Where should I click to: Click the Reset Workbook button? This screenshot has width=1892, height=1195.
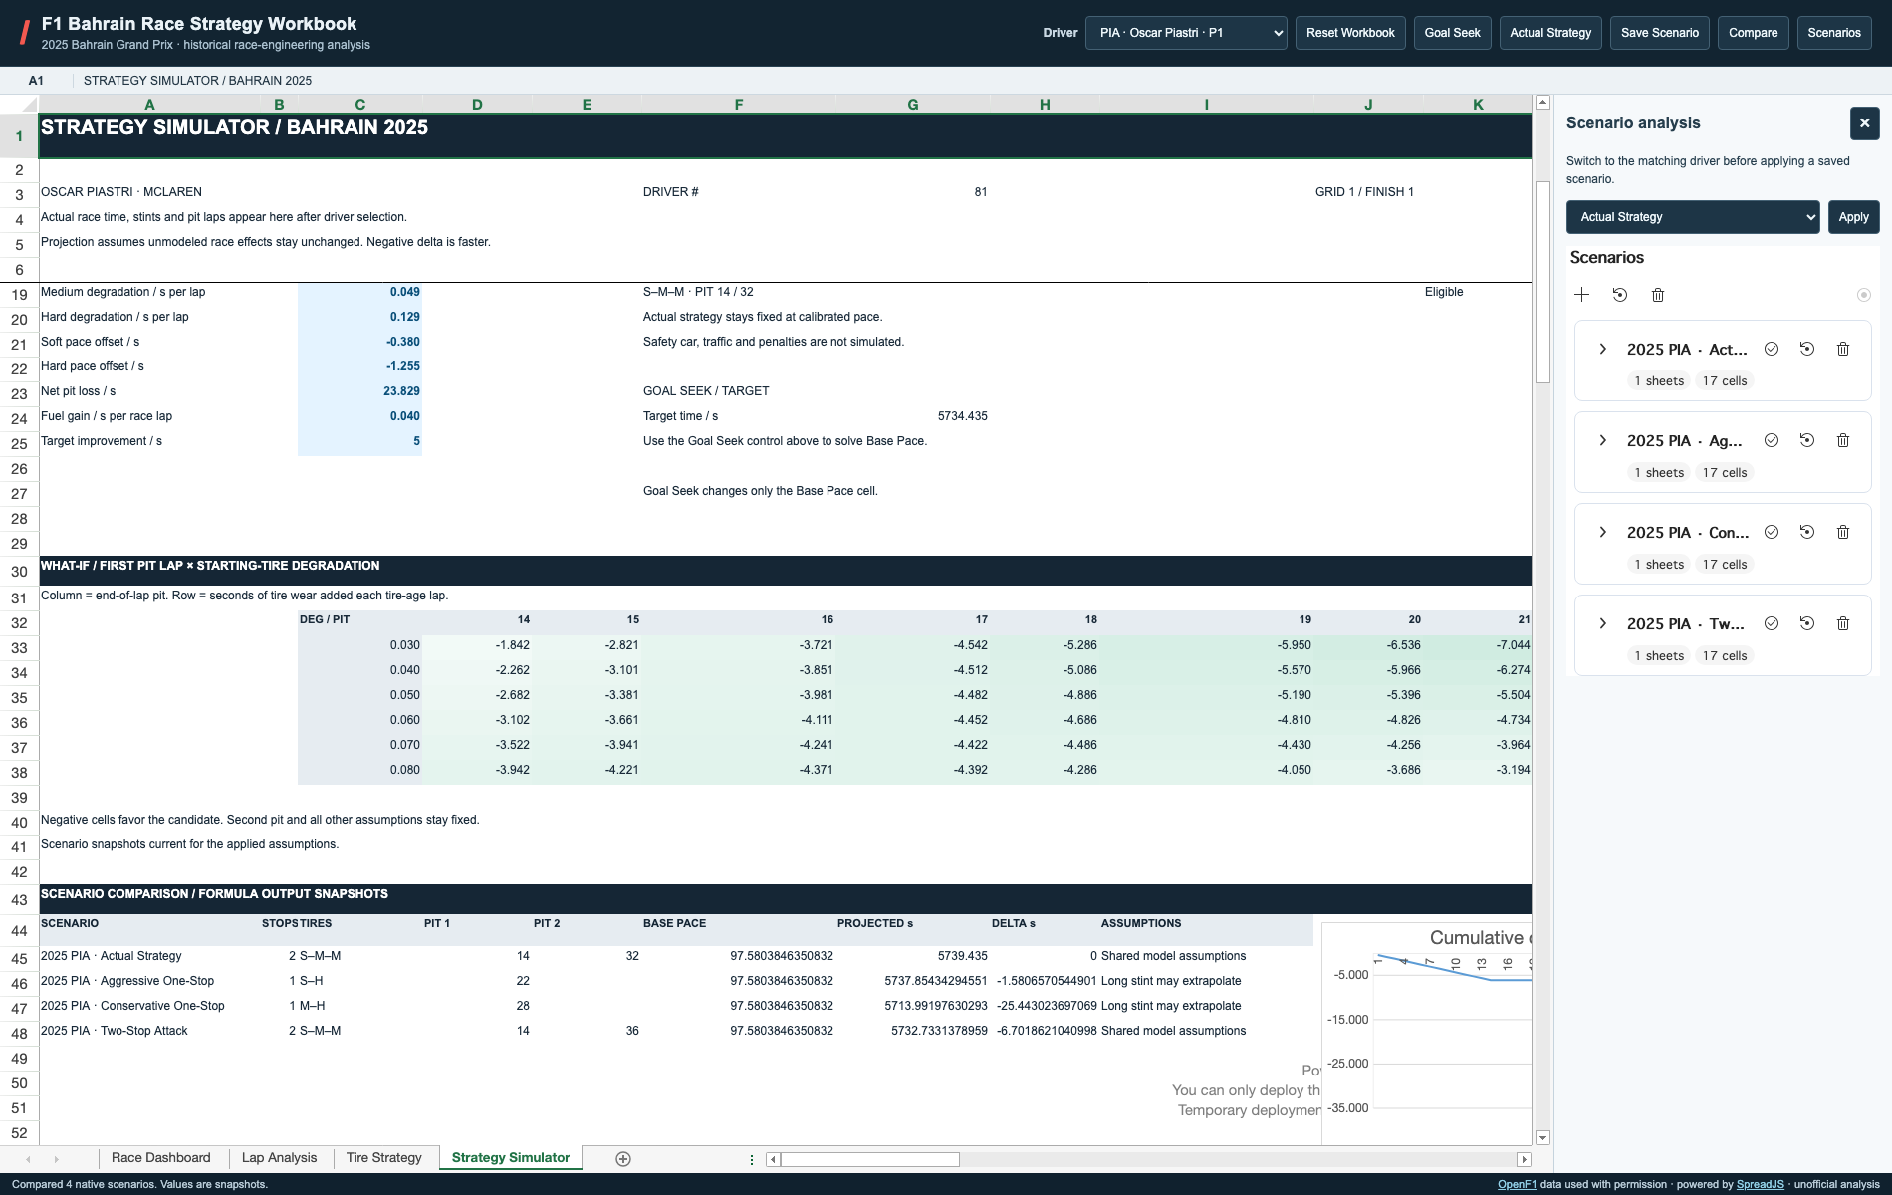pos(1350,33)
